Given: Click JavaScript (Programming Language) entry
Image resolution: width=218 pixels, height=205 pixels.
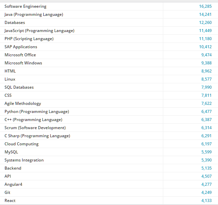Looking at the screenshot, I should click(39, 31).
